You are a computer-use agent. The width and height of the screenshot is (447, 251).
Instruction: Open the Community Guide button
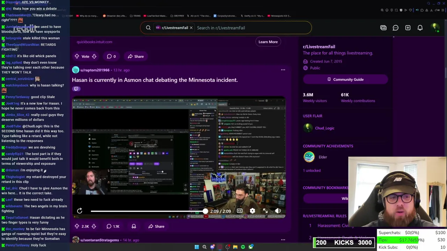click(345, 79)
